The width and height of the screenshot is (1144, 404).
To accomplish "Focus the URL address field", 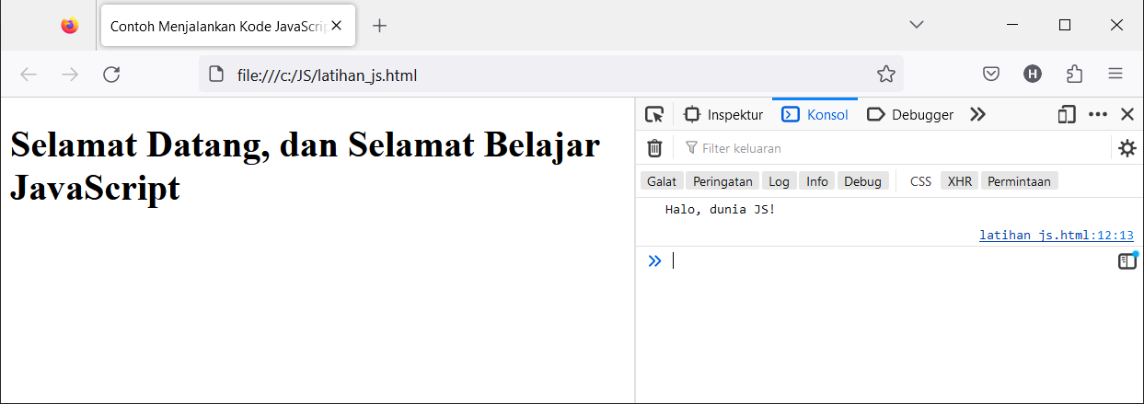I will pos(551,75).
